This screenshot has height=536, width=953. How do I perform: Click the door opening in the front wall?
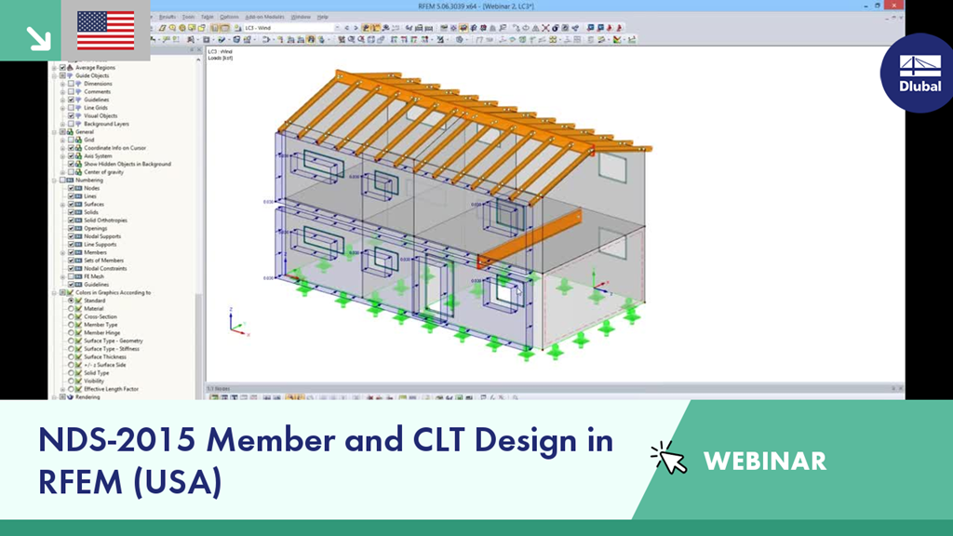click(439, 287)
